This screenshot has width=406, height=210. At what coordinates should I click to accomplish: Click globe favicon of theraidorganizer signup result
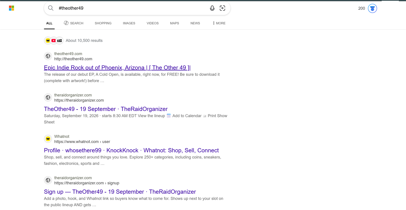[x=48, y=180]
